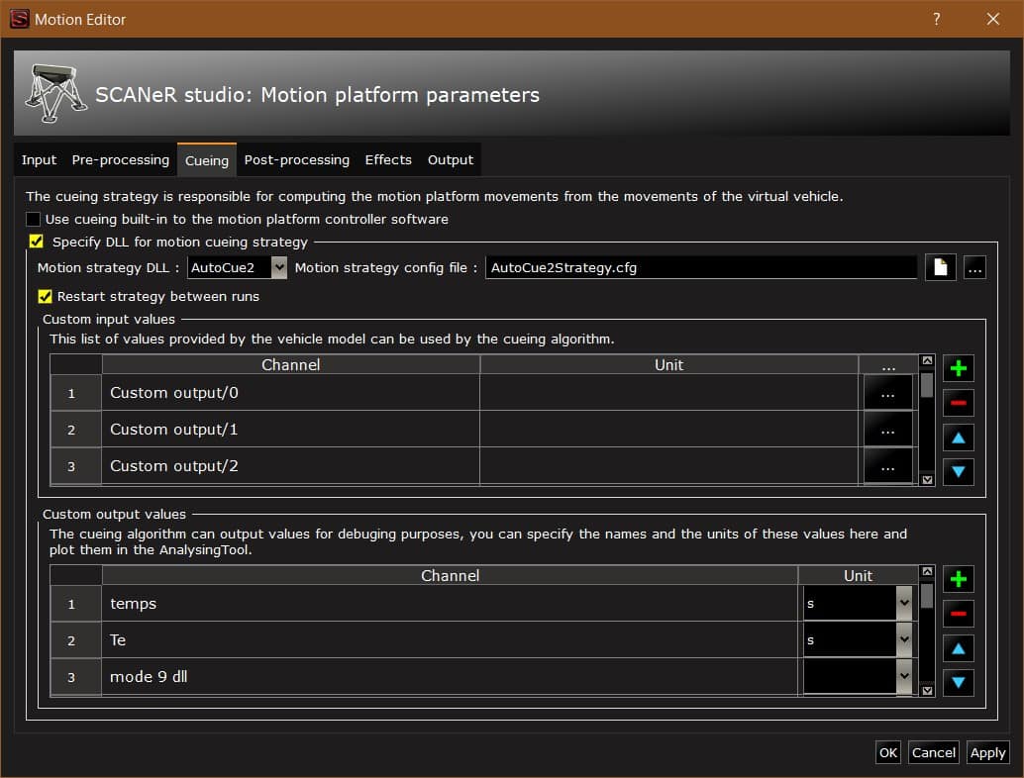Click the SCANeR logo in title bar
This screenshot has width=1024, height=778.
(20, 19)
